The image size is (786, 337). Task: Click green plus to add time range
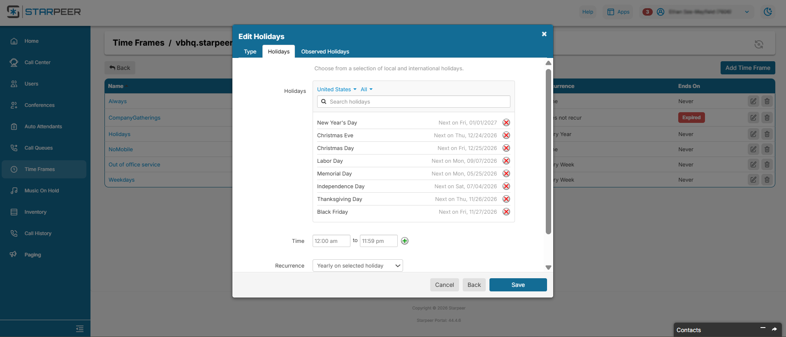[x=405, y=241]
